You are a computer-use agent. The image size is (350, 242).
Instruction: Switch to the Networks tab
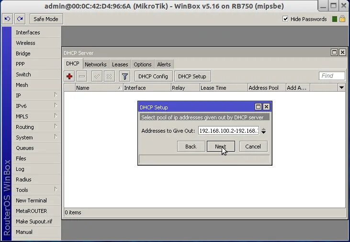pyautogui.click(x=96, y=64)
